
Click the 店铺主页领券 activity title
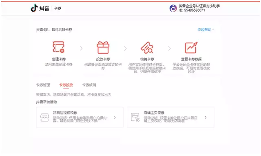click(x=154, y=113)
